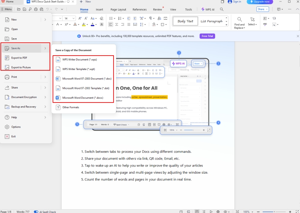
Task: Switch to the Page Layout tab
Action: pos(118,9)
